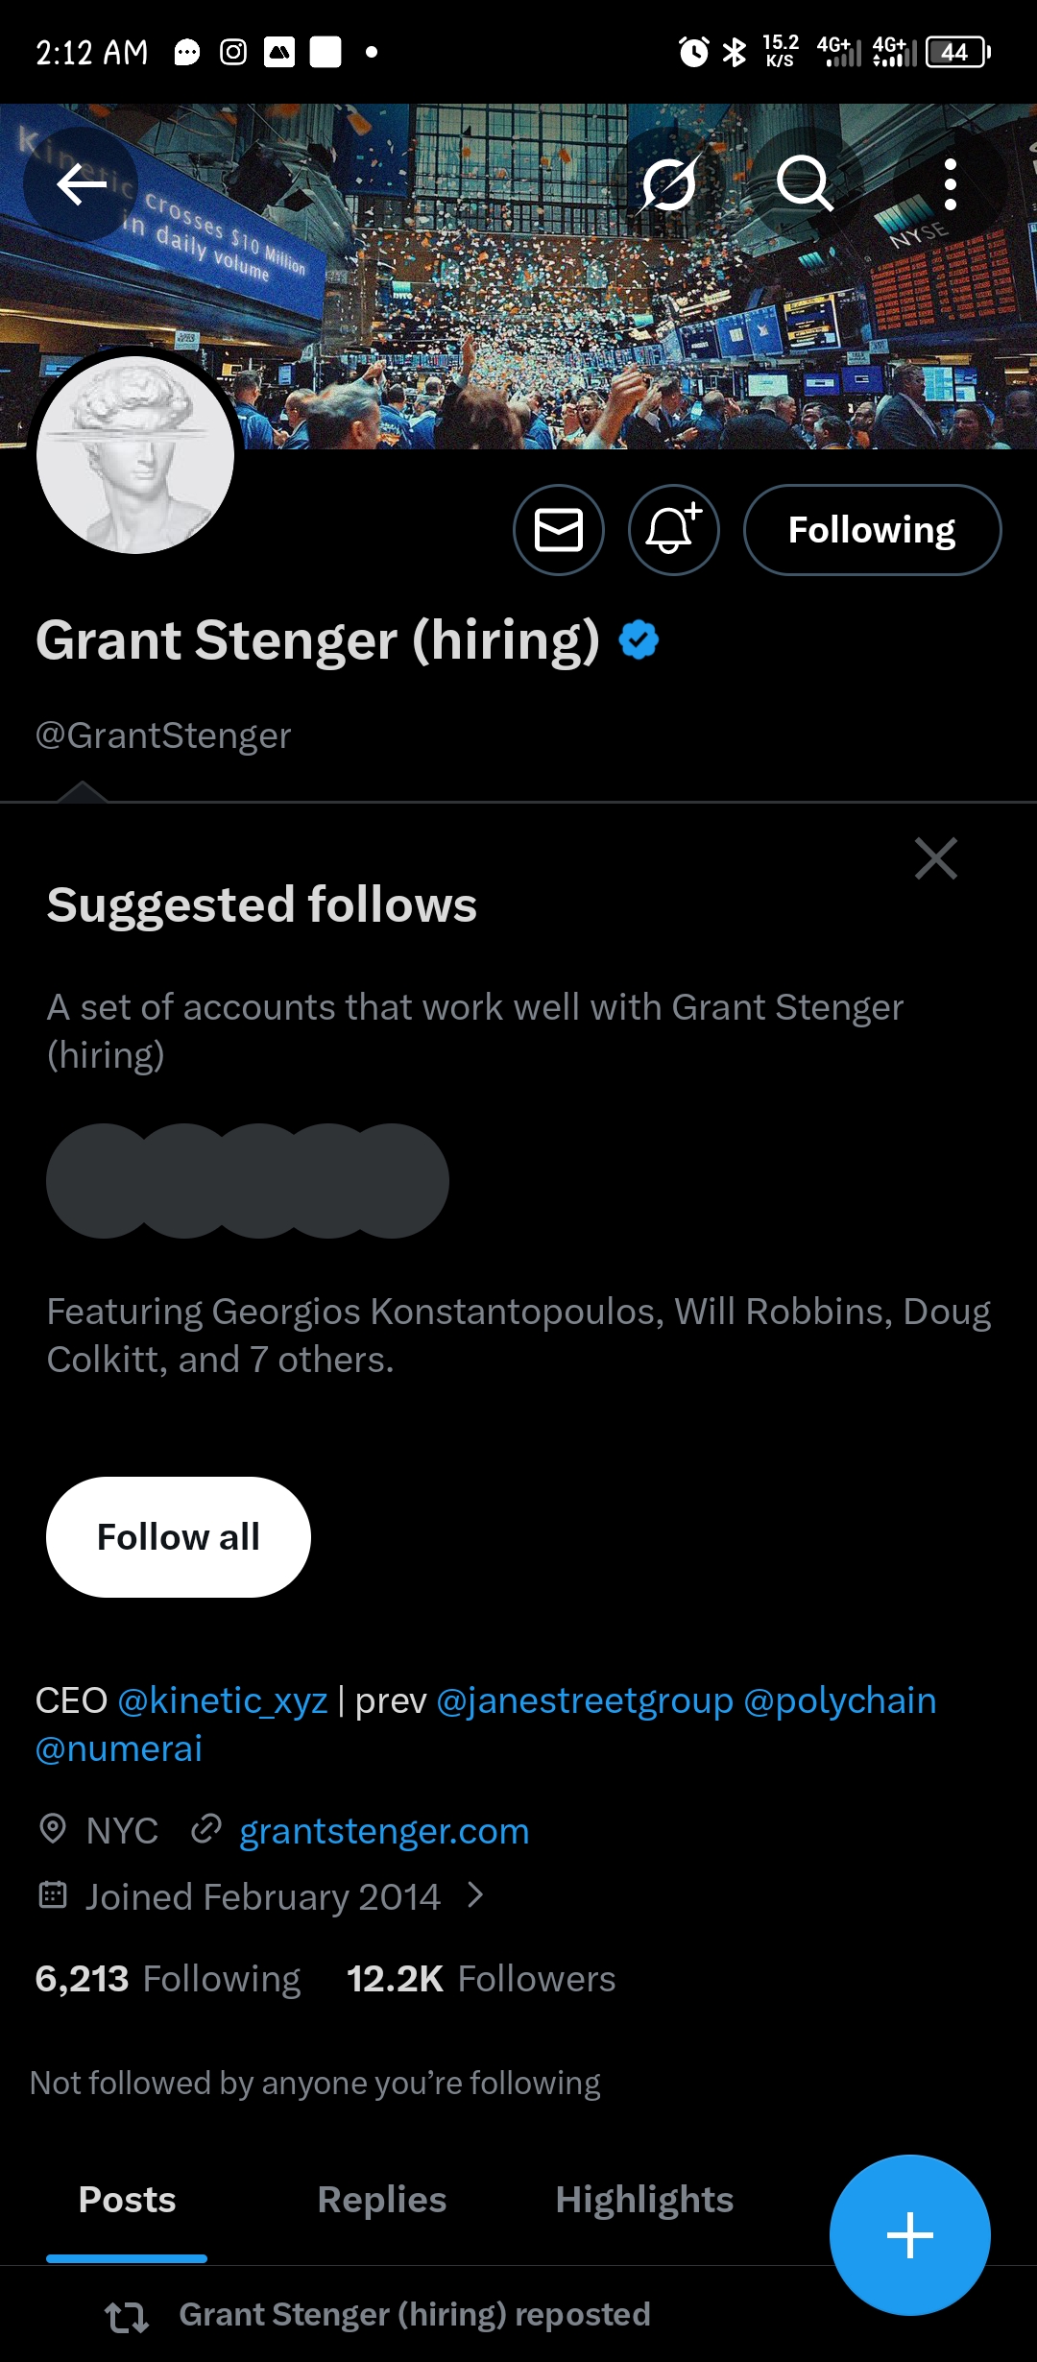This screenshot has height=2362, width=1037.
Task: Open the three-dot overflow menu
Action: click(x=950, y=183)
